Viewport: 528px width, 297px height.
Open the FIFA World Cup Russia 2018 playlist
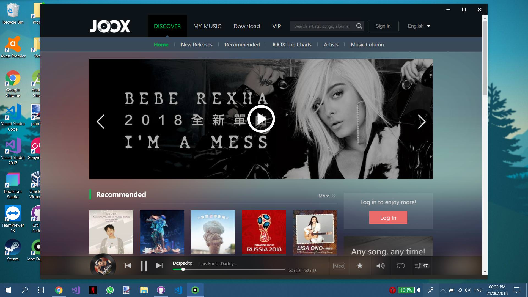[x=264, y=232]
